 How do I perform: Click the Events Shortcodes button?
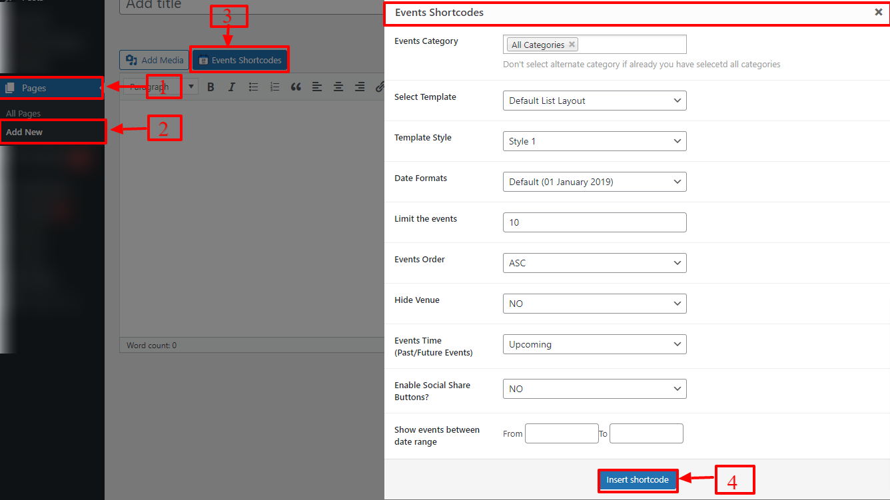click(x=240, y=60)
